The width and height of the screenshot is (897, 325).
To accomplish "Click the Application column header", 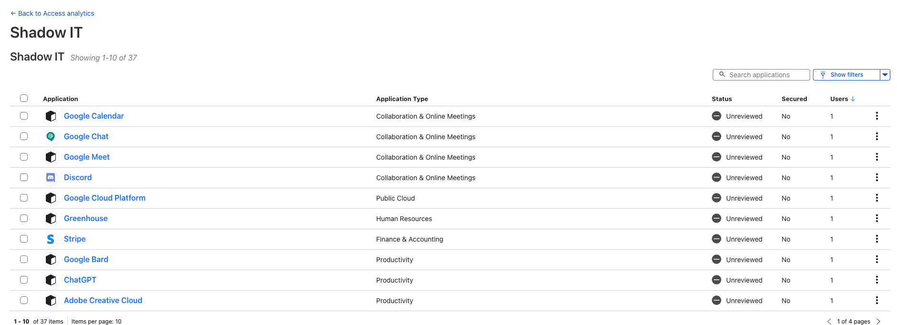I will (x=61, y=99).
